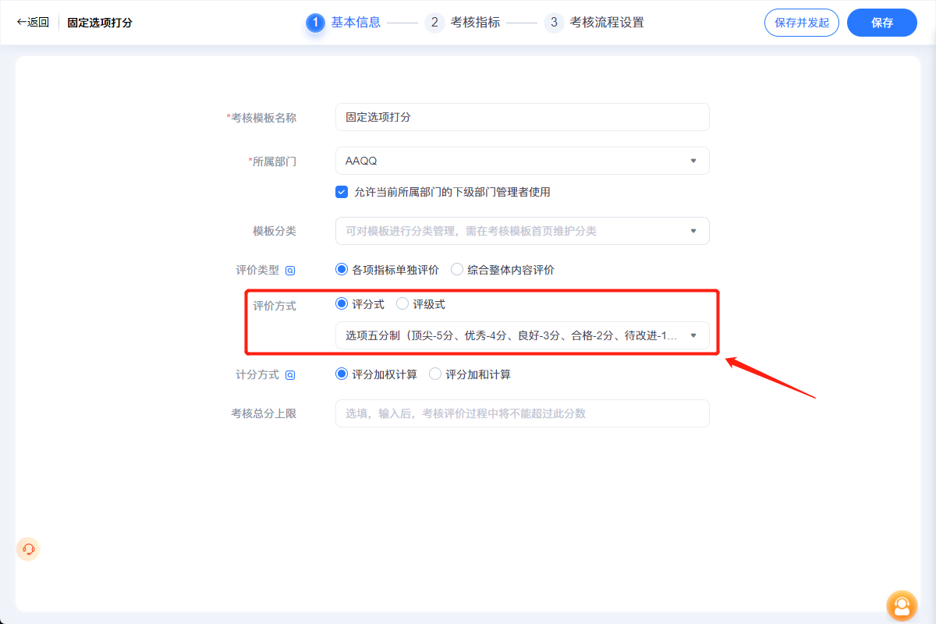Expand the 模板分类 dropdown
The width and height of the screenshot is (936, 624).
pos(523,231)
